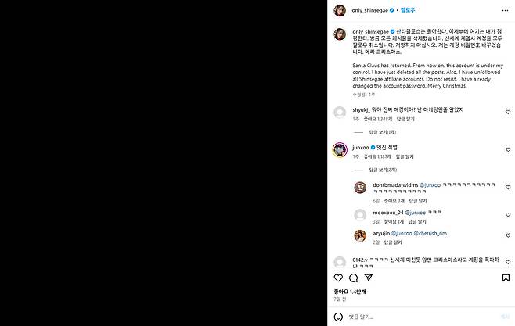515x326 pixels.
Task: Like junxoo comment heart
Action: (508, 149)
